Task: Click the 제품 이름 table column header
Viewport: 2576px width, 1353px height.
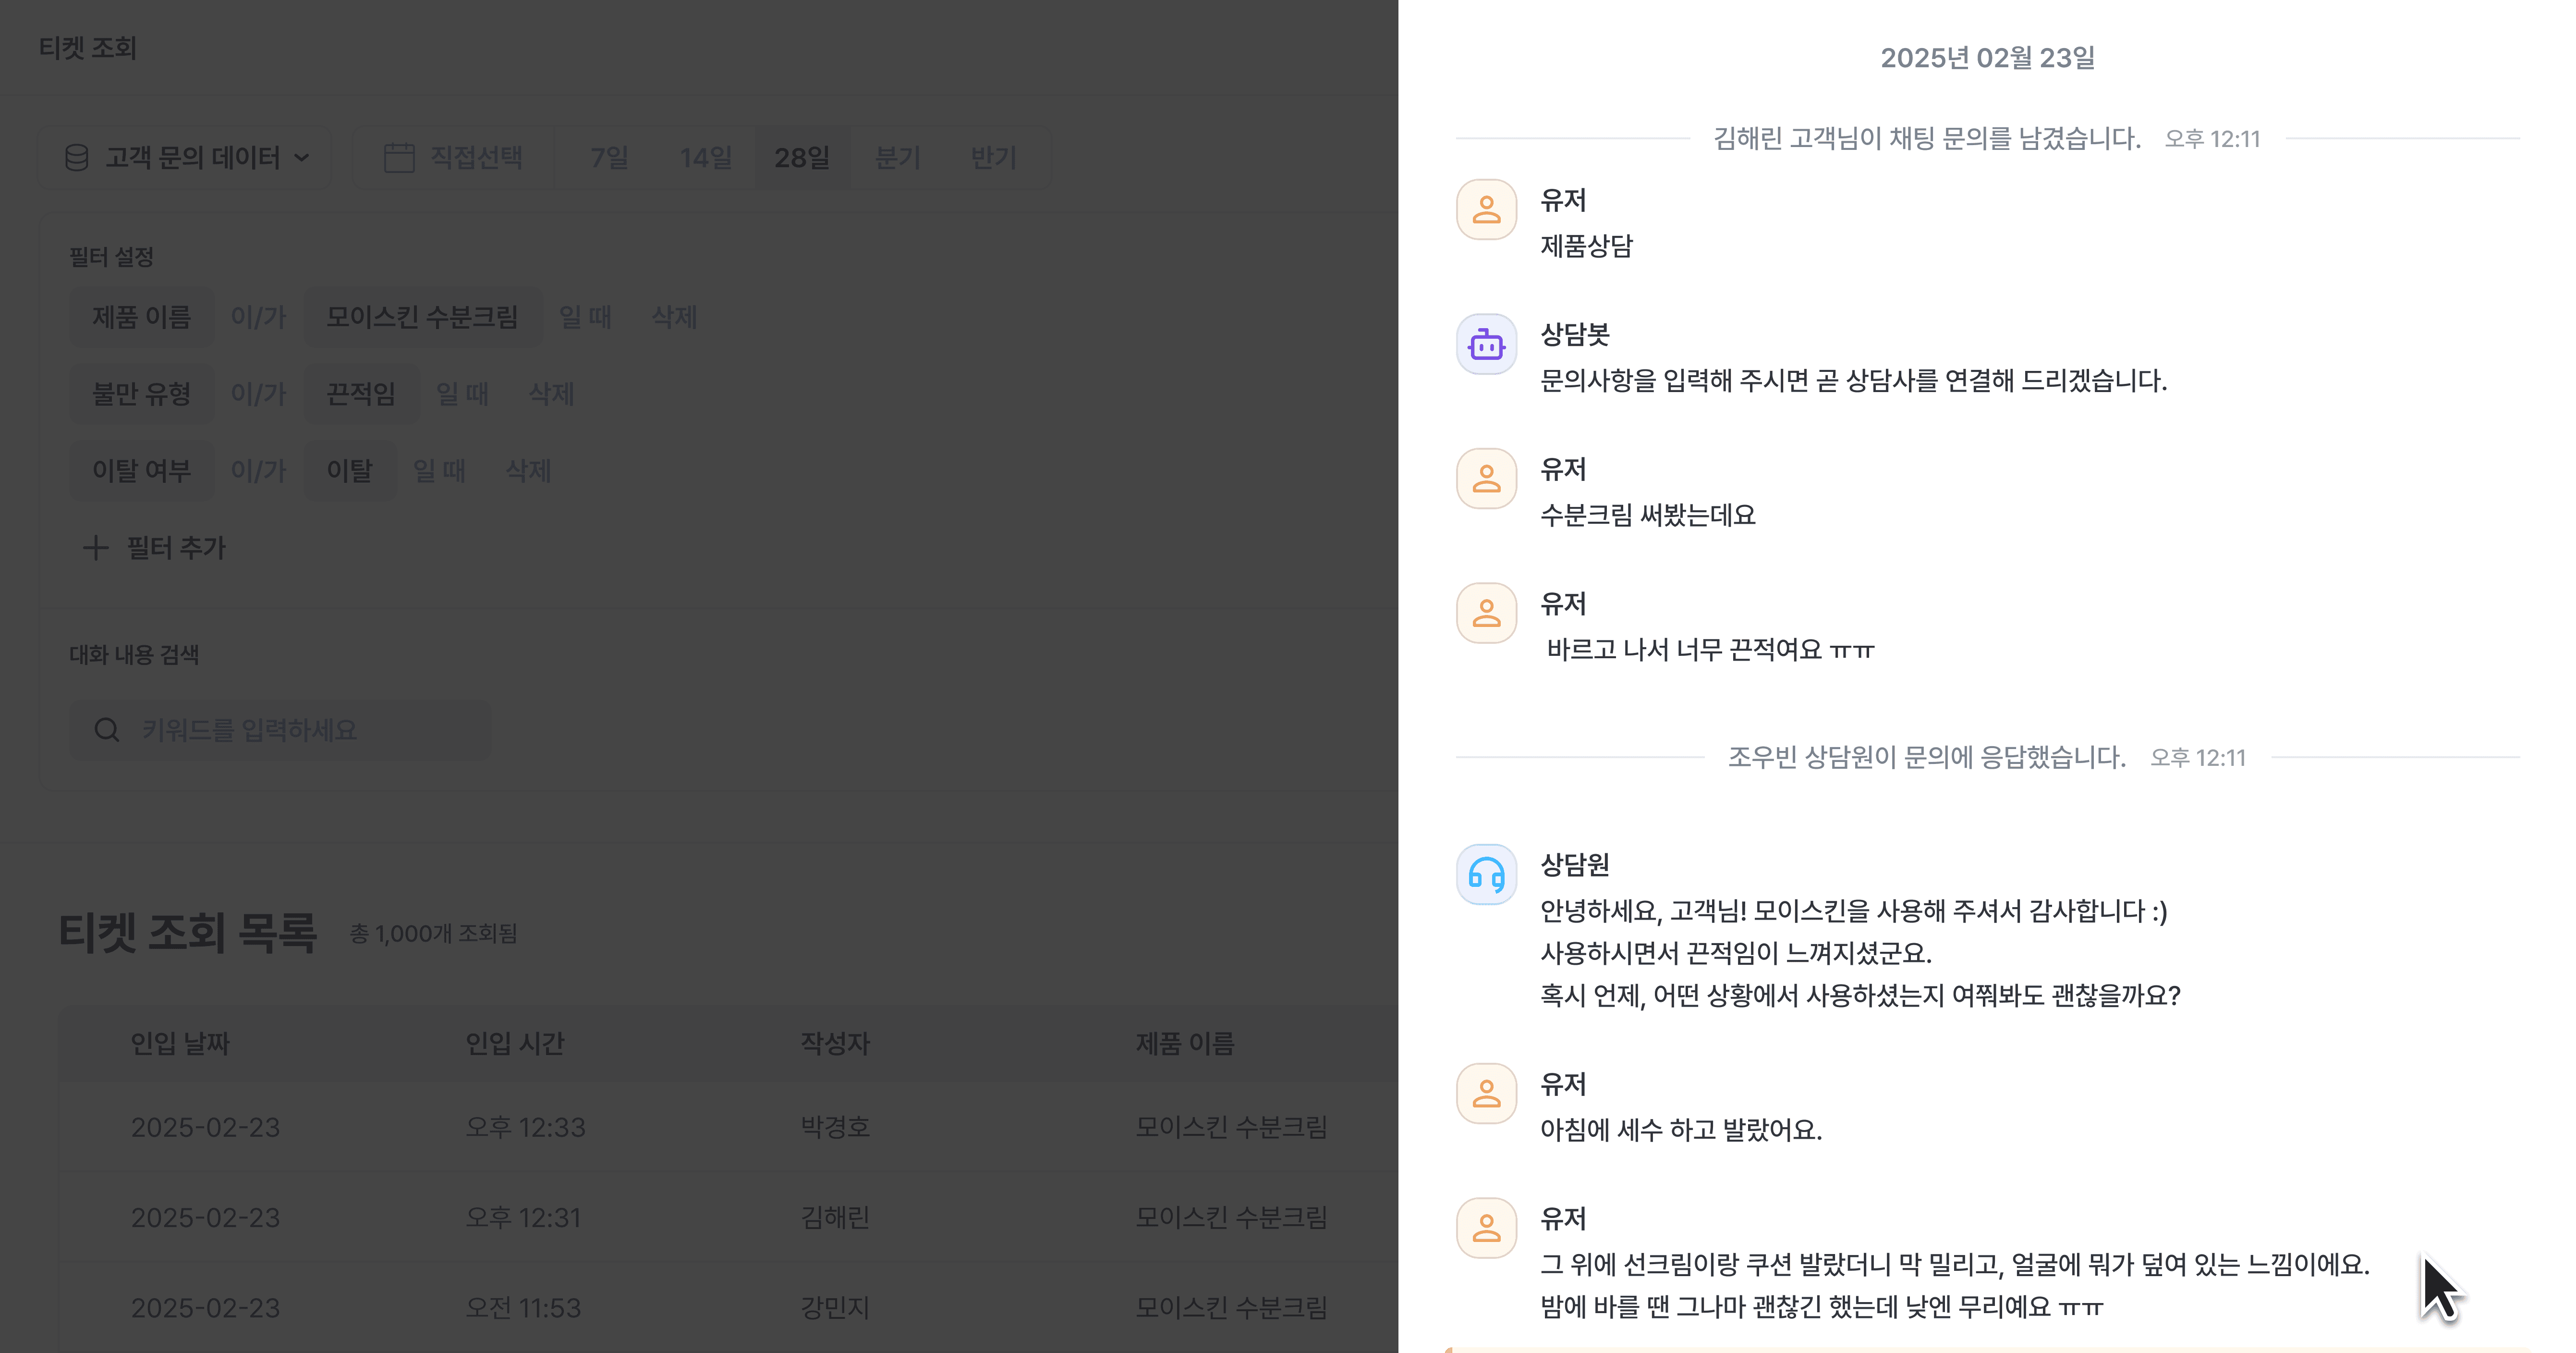Action: pyautogui.click(x=1185, y=1044)
